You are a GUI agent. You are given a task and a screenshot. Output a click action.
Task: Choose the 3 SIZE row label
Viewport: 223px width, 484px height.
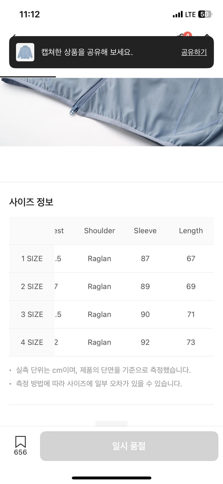pos(32,315)
